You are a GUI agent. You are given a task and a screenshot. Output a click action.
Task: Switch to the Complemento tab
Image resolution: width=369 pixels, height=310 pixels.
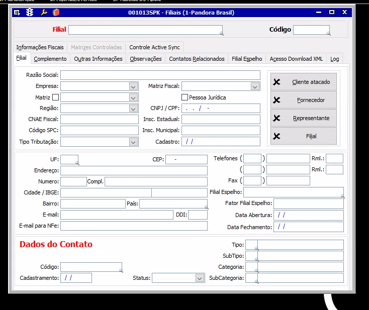pyautogui.click(x=50, y=59)
